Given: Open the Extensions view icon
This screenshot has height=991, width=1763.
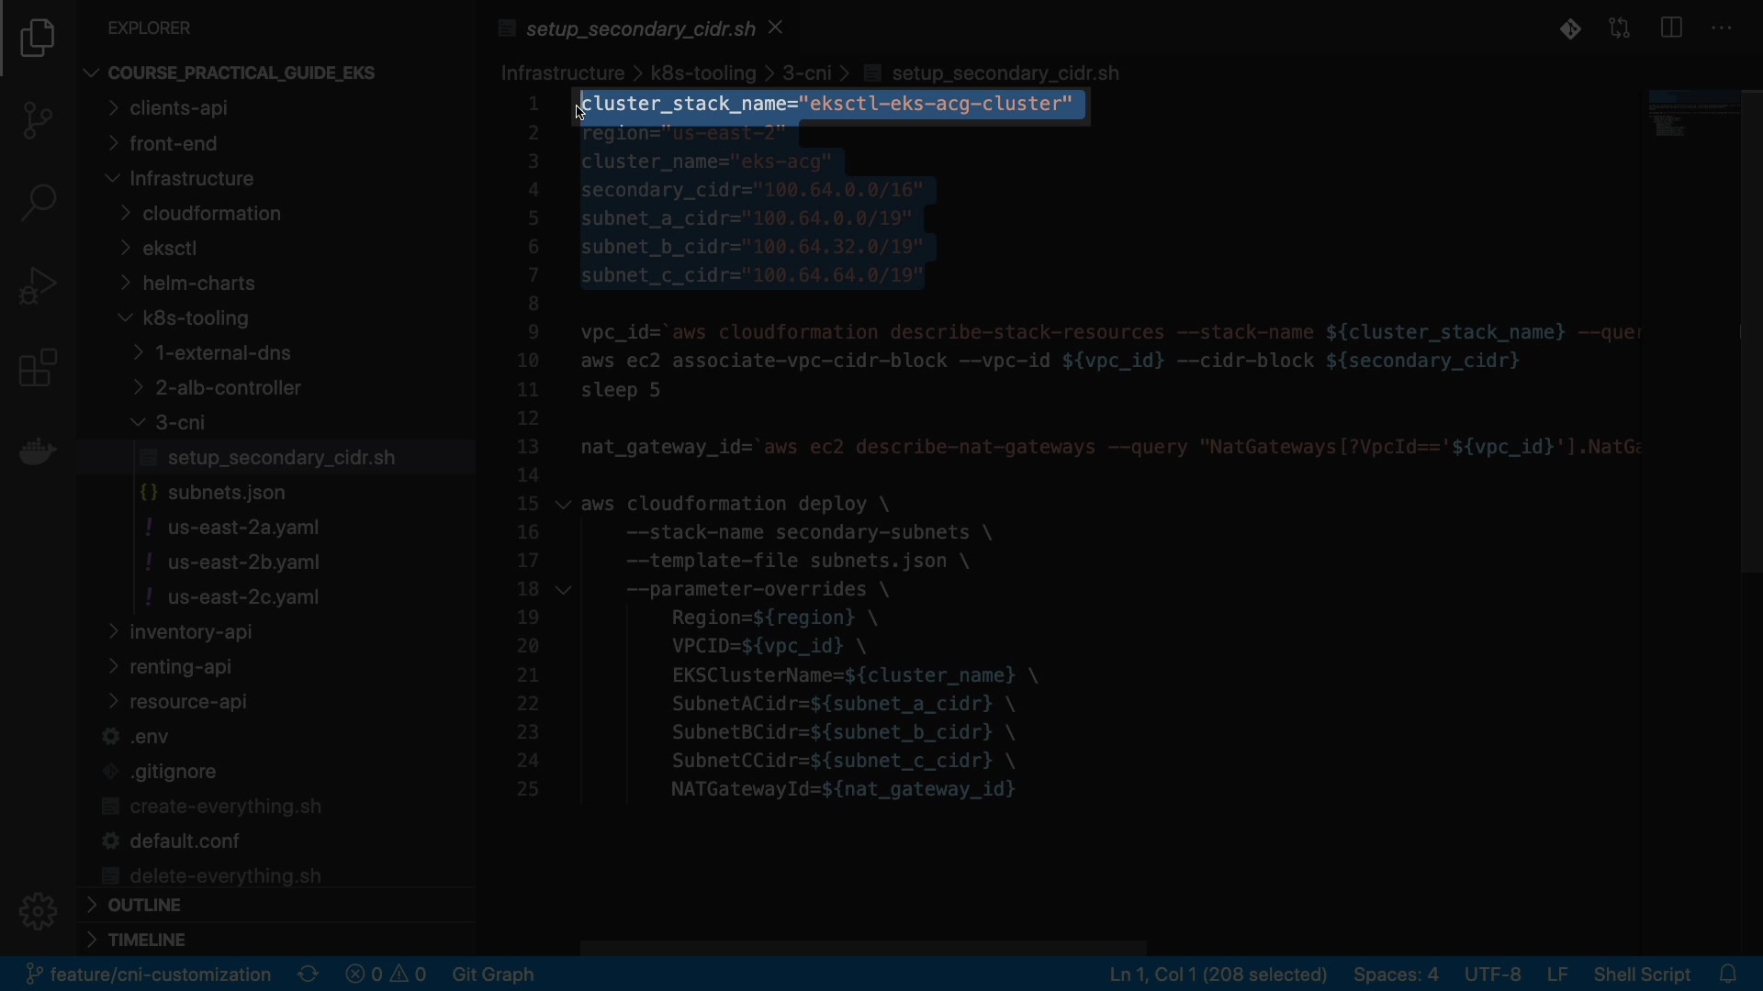Looking at the screenshot, I should tap(38, 368).
